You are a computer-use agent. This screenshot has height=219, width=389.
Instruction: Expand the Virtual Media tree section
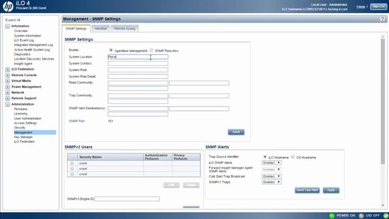tap(8, 81)
